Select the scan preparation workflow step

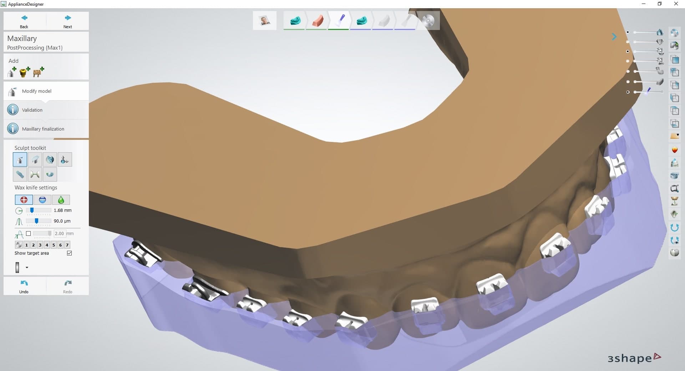tap(295, 20)
